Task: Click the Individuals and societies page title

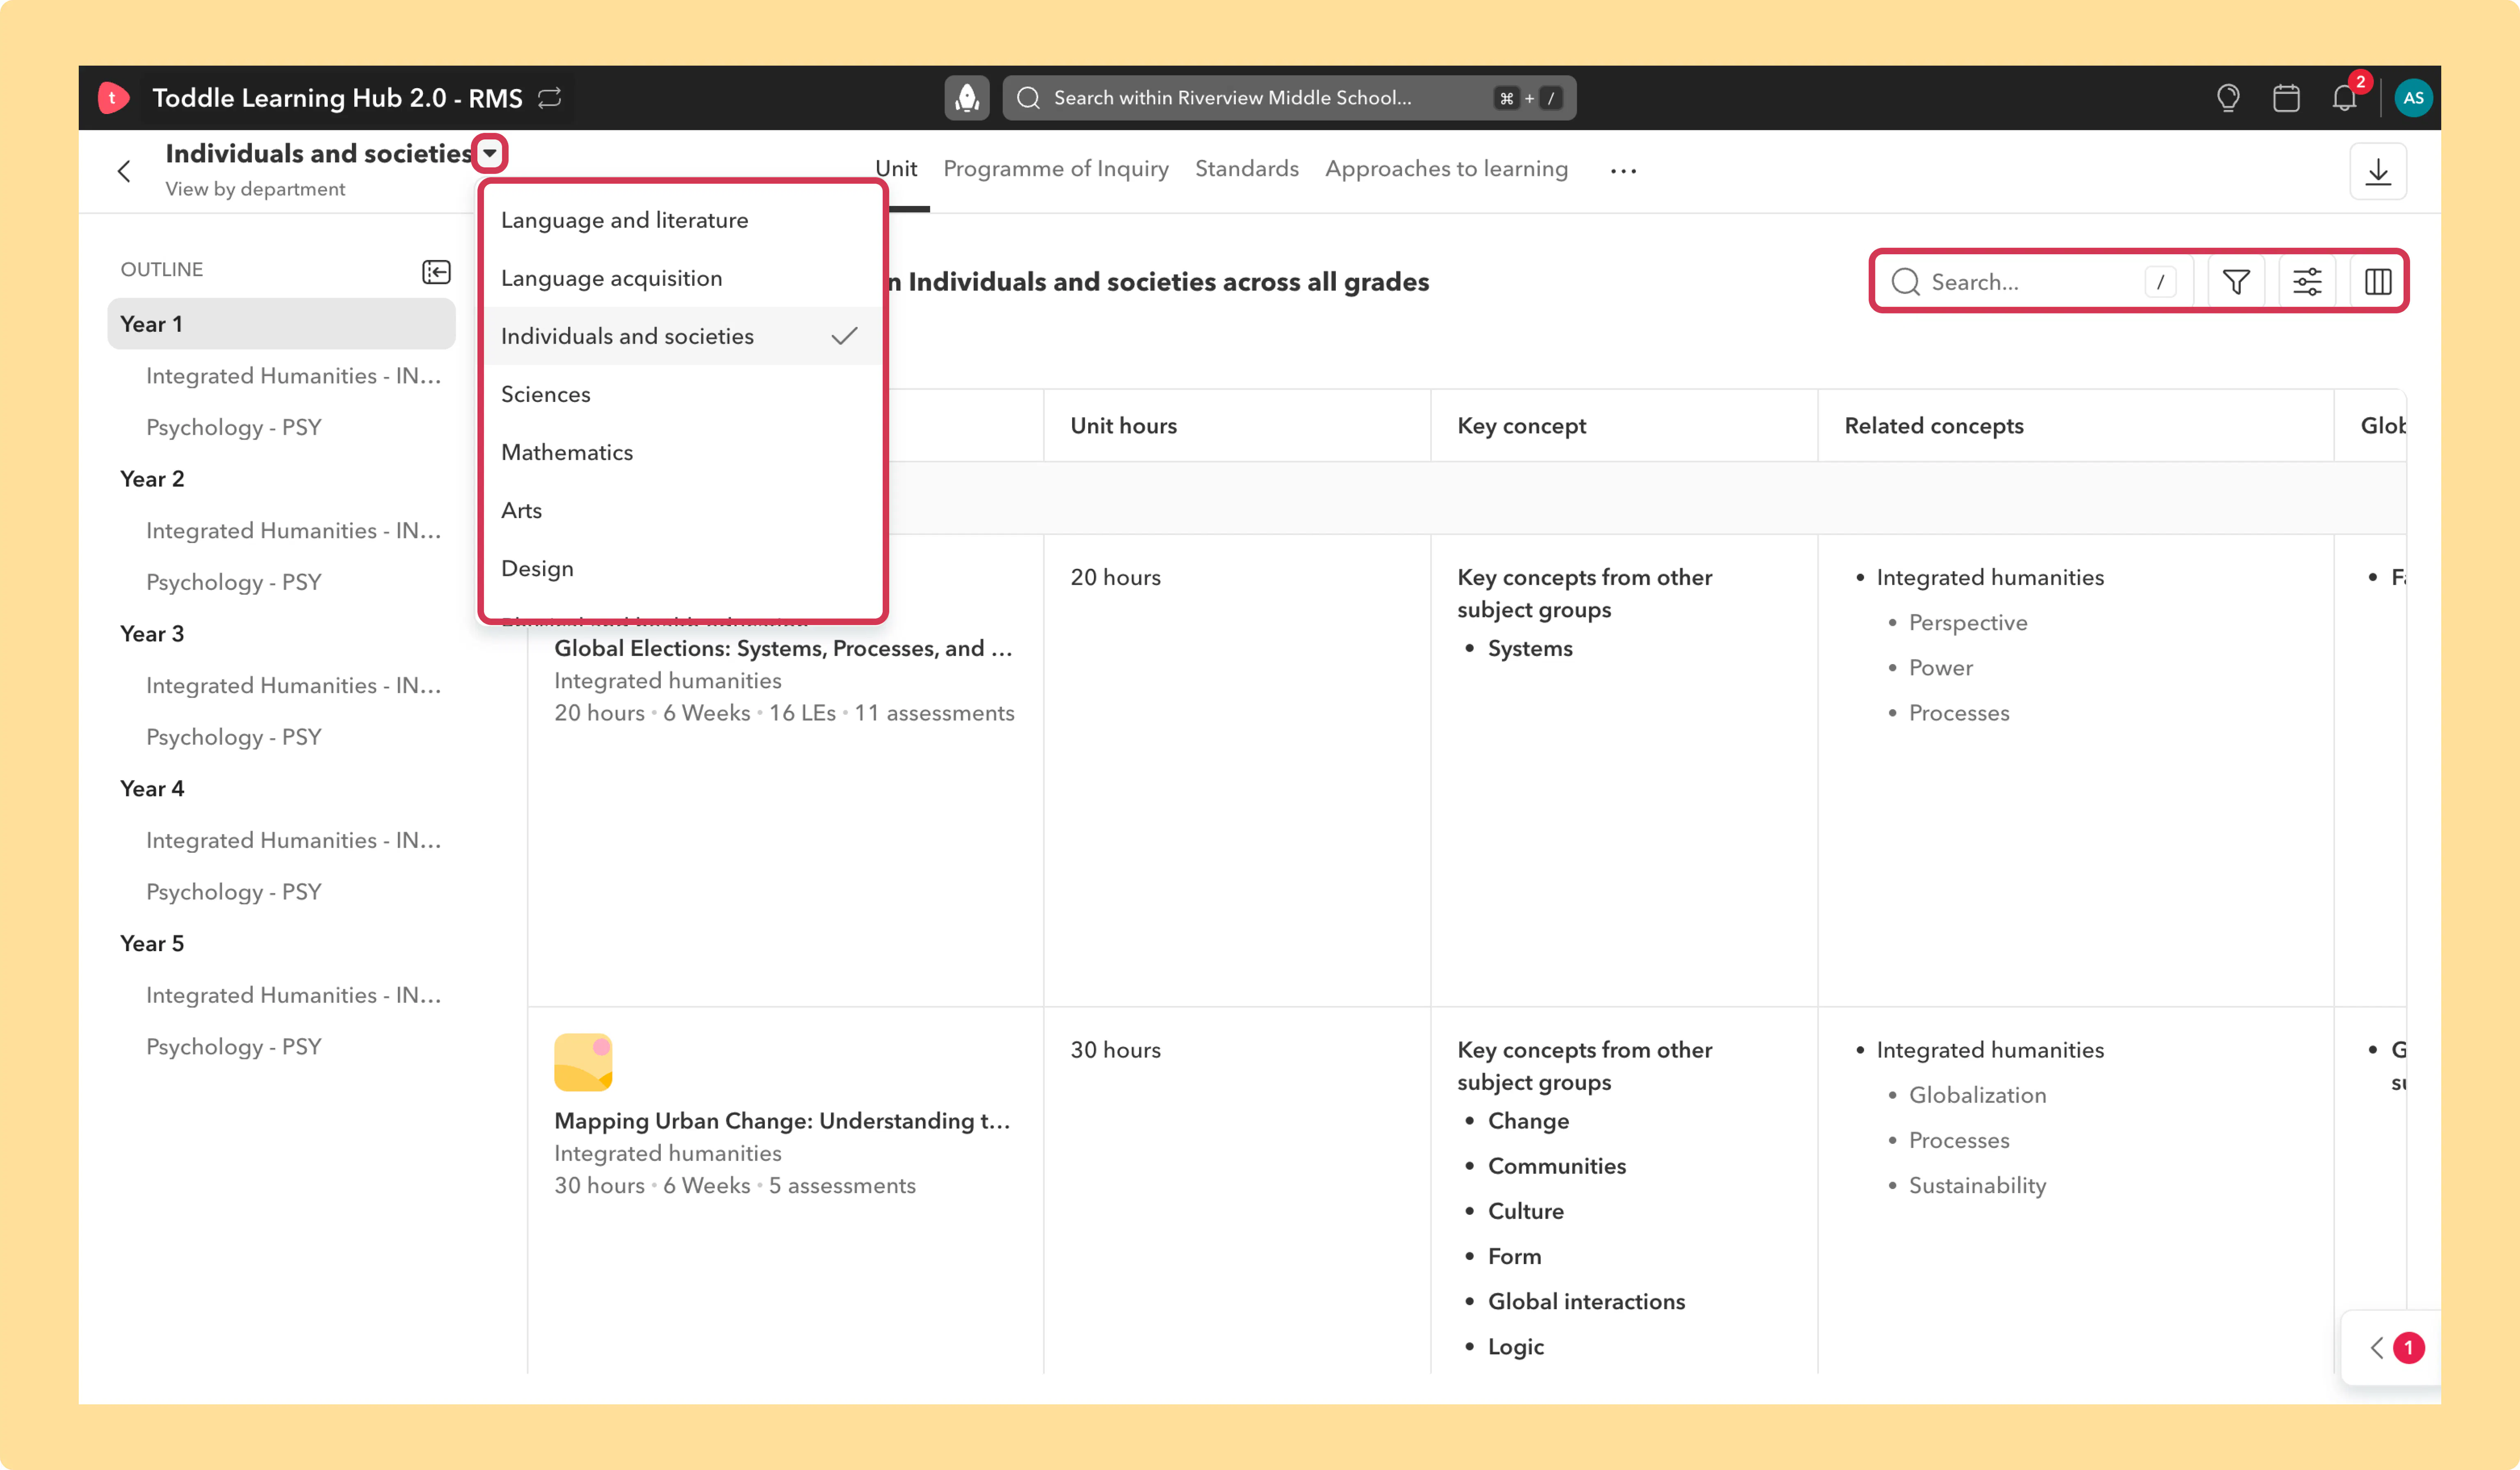Action: (319, 153)
